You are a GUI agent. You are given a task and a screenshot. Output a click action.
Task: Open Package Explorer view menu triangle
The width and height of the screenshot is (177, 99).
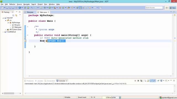click(x=20, y=15)
